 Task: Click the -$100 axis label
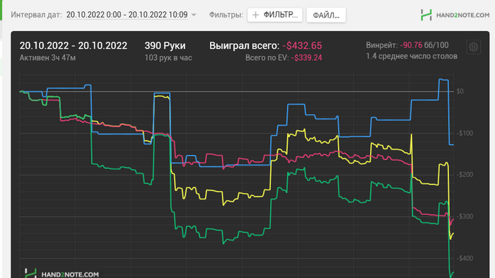click(465, 133)
